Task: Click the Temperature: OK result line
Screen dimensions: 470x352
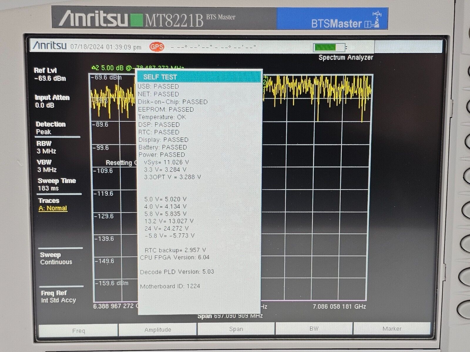Action: click(162, 117)
